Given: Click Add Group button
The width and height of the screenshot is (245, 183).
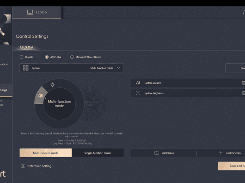Looking at the screenshot, I should [164, 153].
